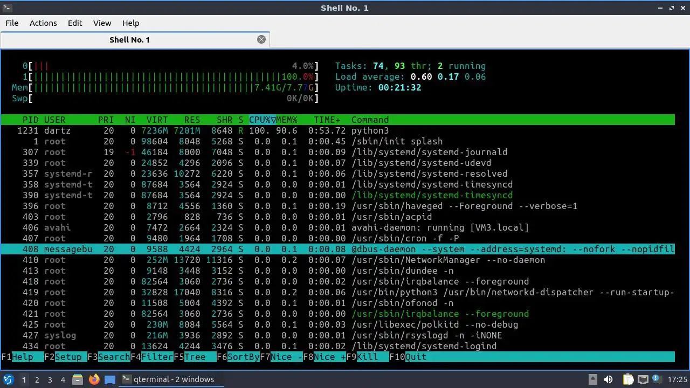Click the removable media tray icon

point(592,379)
